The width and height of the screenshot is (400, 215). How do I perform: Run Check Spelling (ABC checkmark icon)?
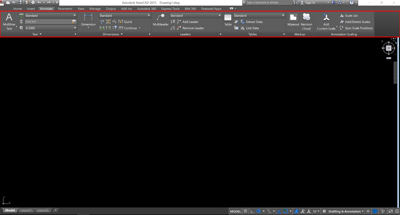pos(21,15)
